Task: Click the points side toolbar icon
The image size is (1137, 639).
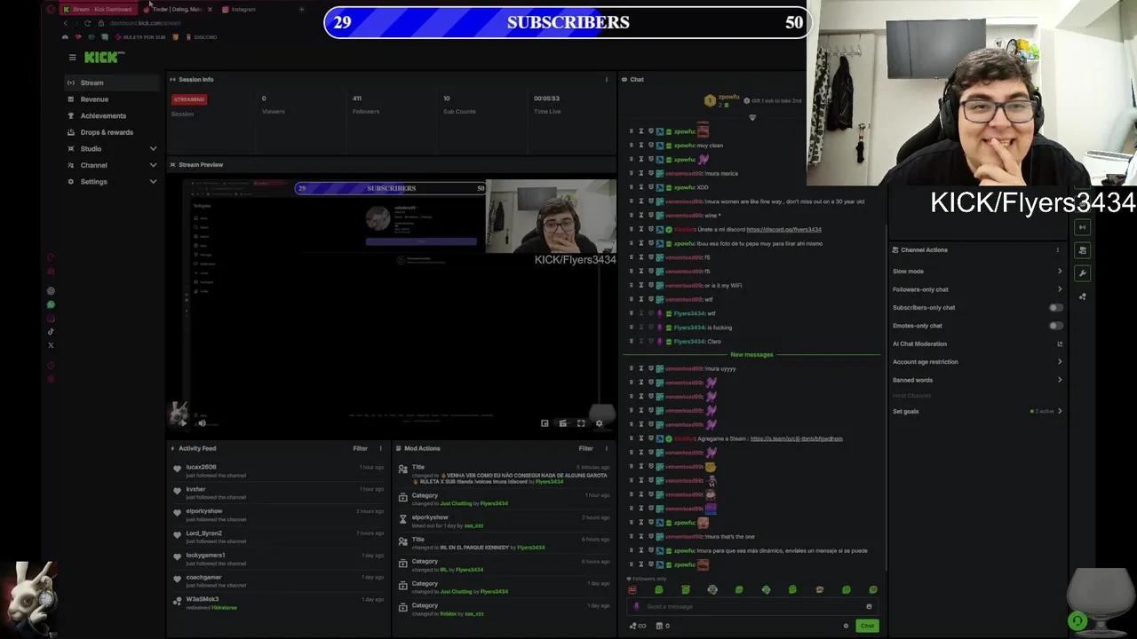Action: (1082, 296)
